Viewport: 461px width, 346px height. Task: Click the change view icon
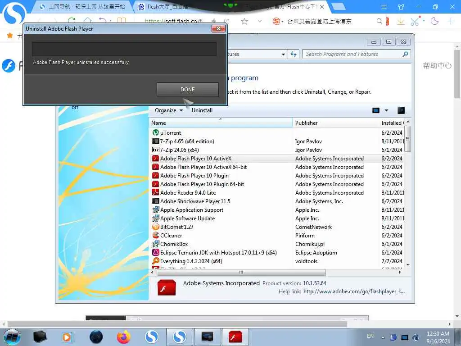click(x=376, y=110)
